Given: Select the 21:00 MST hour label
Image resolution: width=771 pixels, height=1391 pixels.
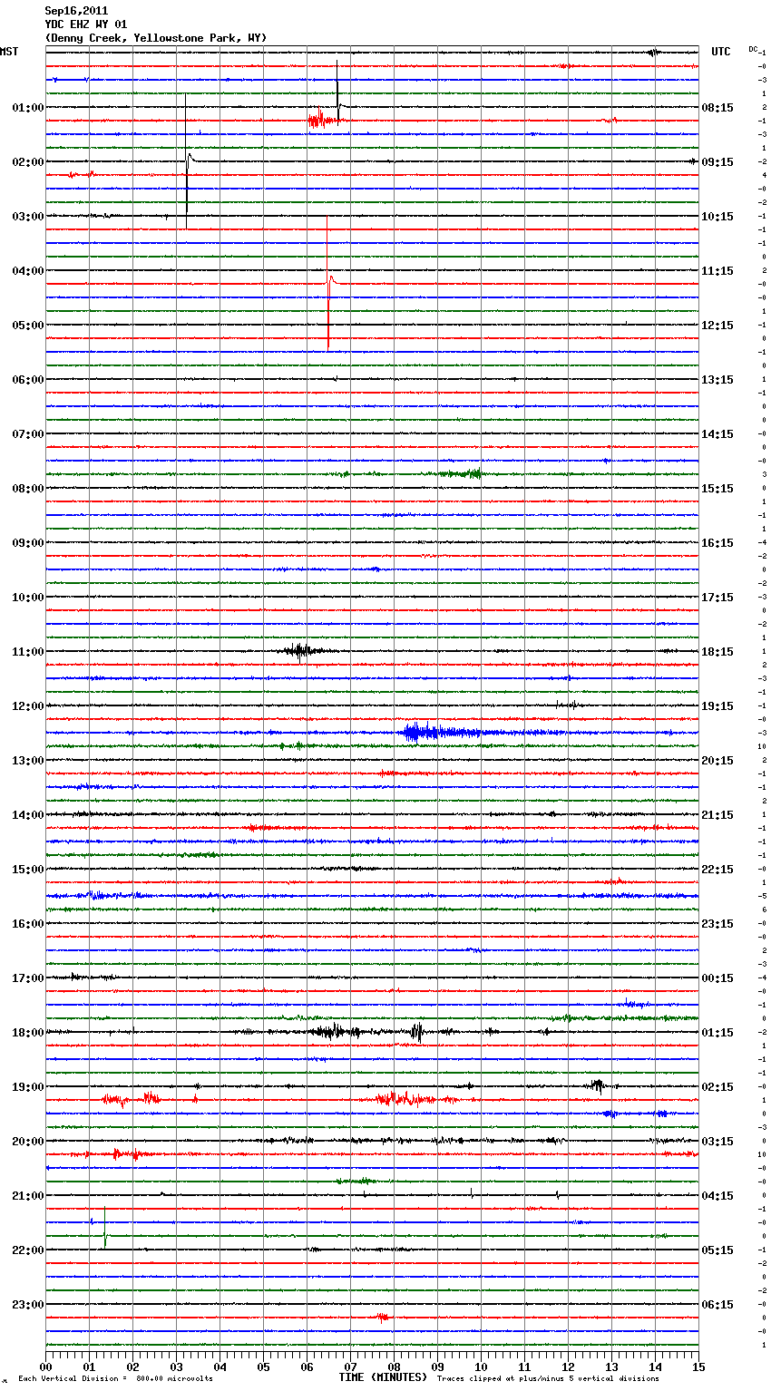Looking at the screenshot, I should (28, 1196).
